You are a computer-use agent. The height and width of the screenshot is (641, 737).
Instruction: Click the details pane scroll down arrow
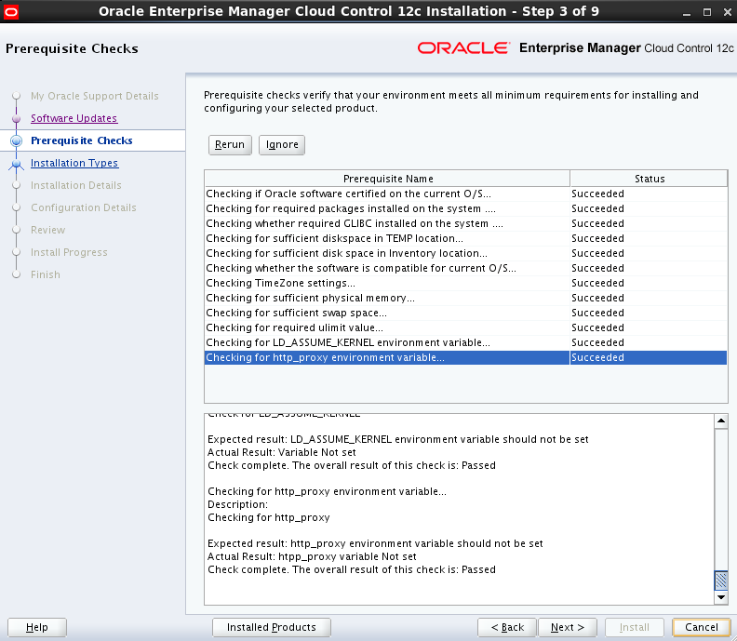click(720, 597)
